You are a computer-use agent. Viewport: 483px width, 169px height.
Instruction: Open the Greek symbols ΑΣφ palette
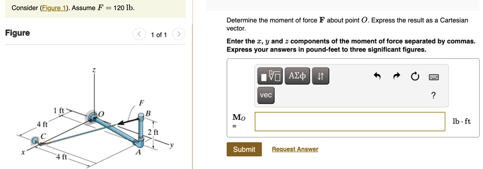tap(298, 76)
